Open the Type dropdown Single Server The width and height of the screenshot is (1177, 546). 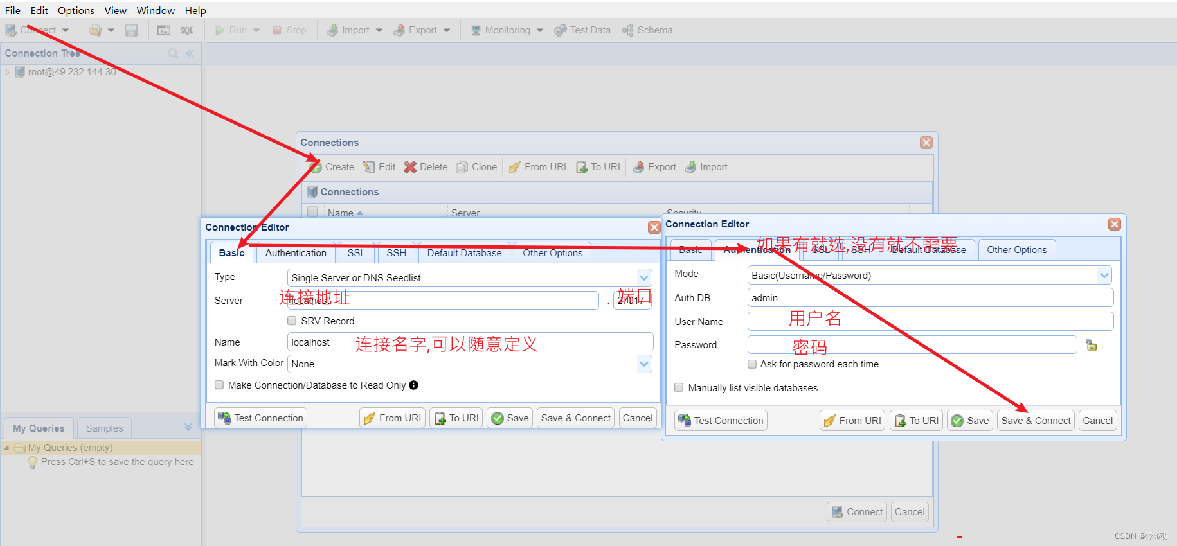coord(644,277)
